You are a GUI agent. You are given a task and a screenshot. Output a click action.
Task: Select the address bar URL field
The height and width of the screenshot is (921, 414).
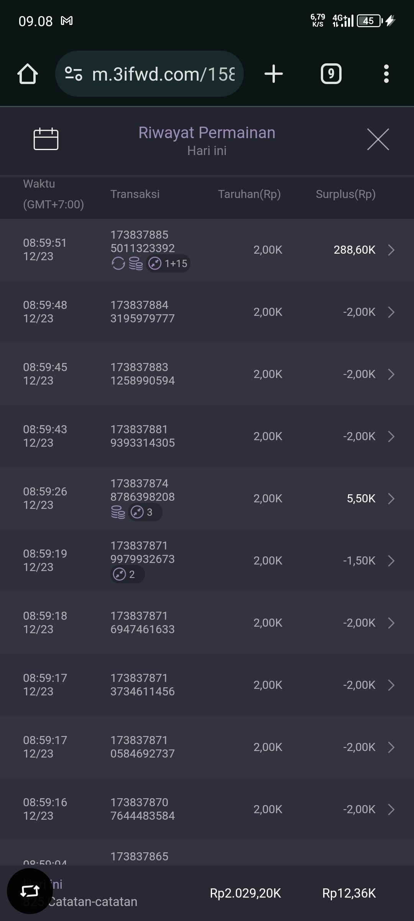pos(163,74)
